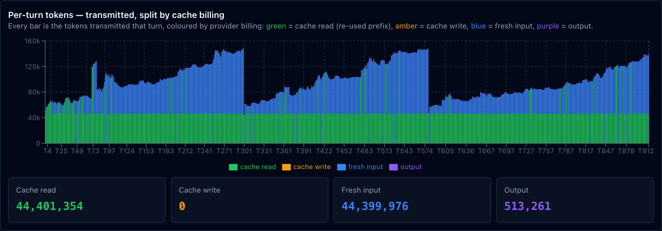Click the x-axis tick label T25
This screenshot has height=231, width=662.
pos(61,151)
